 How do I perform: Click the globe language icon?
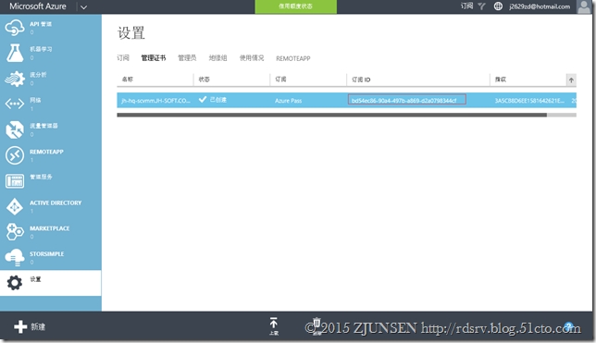(498, 6)
